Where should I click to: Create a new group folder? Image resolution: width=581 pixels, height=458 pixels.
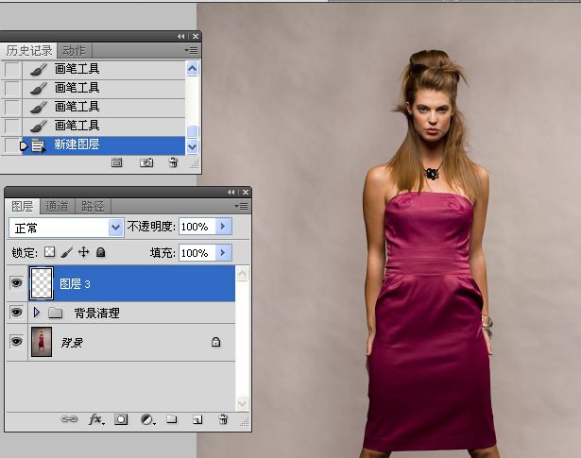click(x=172, y=418)
